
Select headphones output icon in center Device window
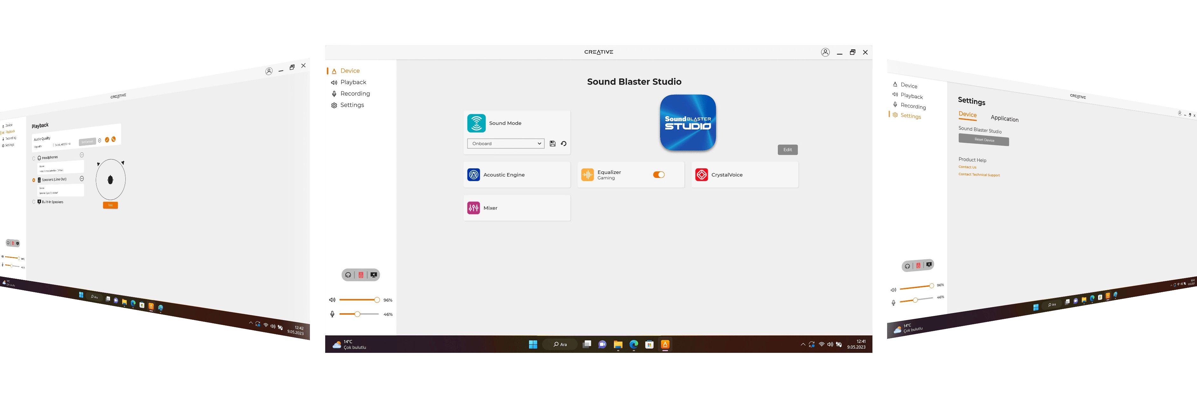coord(348,275)
